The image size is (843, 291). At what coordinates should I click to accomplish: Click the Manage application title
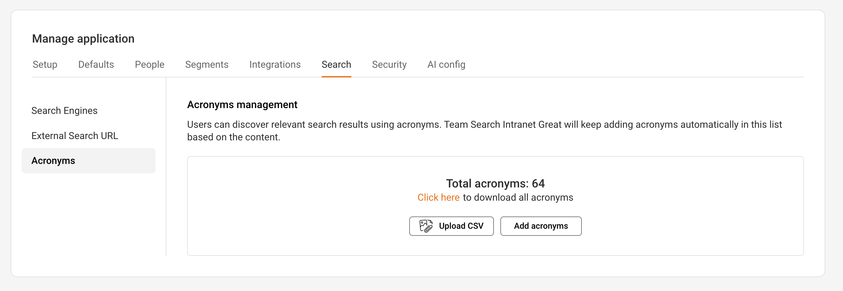pos(83,38)
